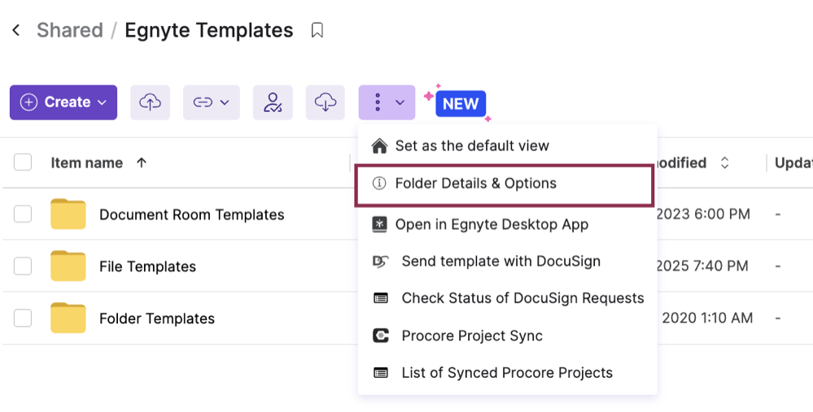
Task: Click the NEW badge
Action: point(461,103)
